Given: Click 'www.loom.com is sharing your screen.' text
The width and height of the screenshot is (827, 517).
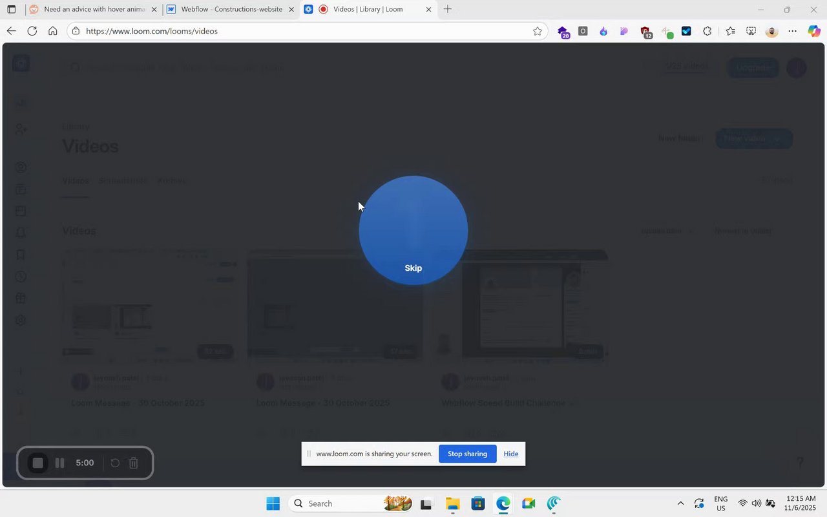Looking at the screenshot, I should click(374, 454).
